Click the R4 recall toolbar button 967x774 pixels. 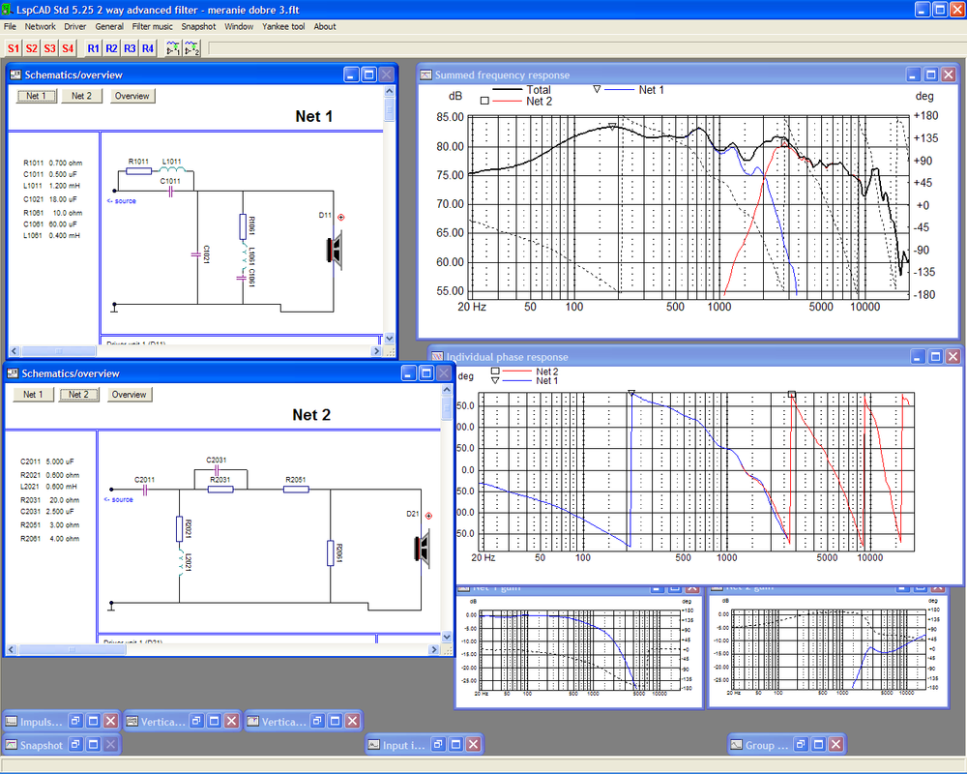pyautogui.click(x=148, y=48)
